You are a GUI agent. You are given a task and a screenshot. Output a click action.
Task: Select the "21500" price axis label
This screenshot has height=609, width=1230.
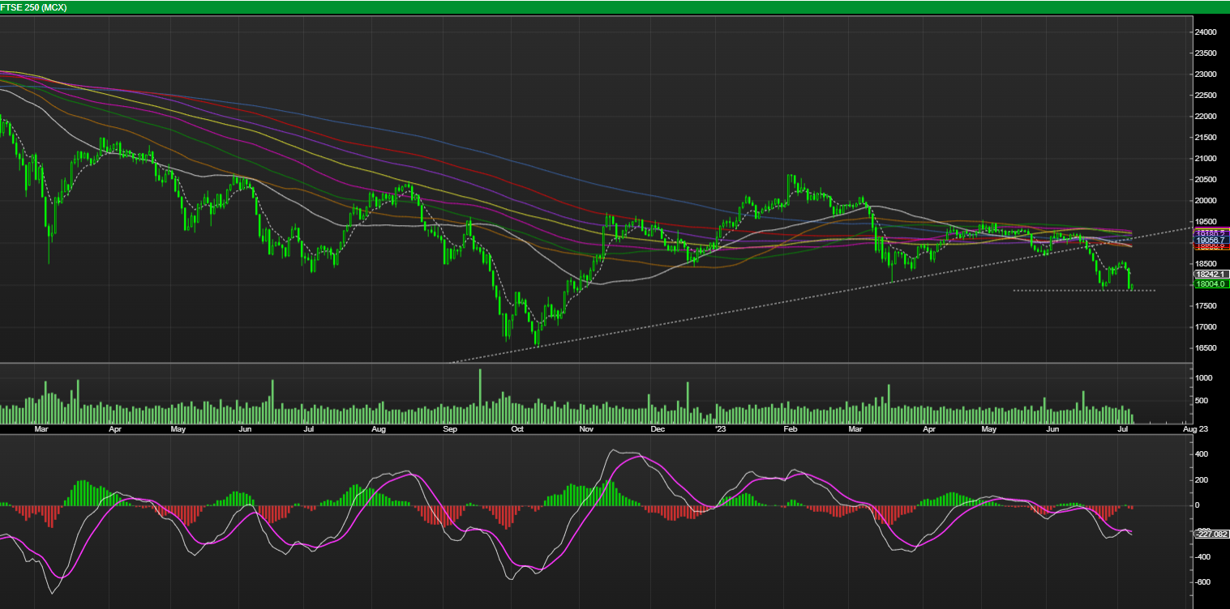tap(1206, 138)
